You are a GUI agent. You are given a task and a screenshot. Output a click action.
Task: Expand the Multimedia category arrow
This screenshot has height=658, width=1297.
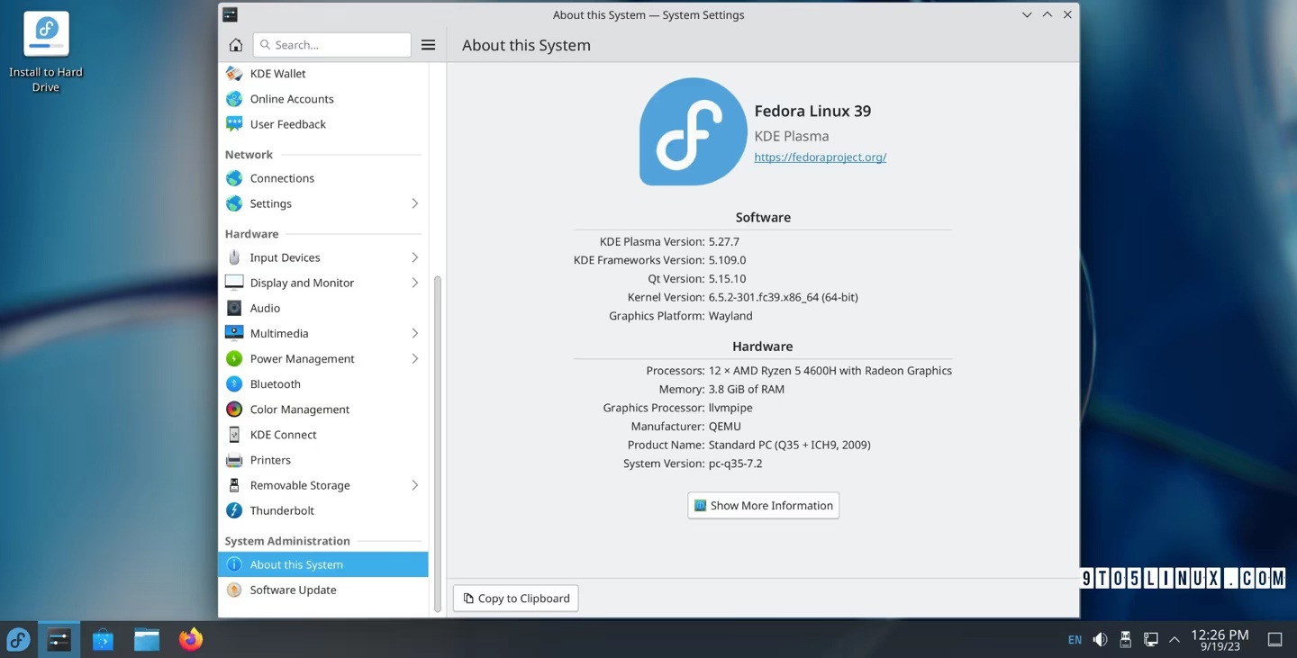[x=414, y=333]
